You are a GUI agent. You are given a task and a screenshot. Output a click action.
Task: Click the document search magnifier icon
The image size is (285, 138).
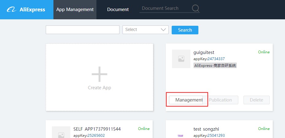195,8
